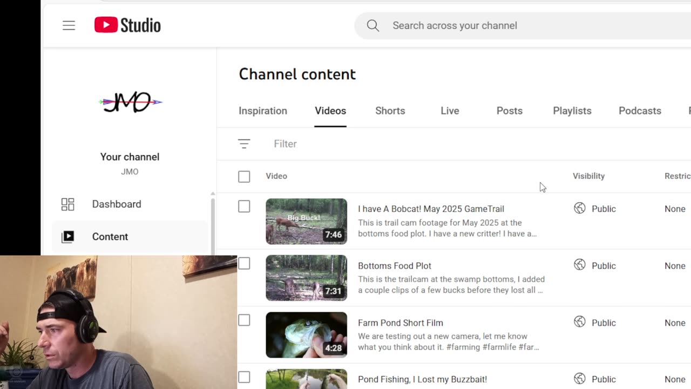Select the Farm Pond Short Film checkbox
Image resolution: width=691 pixels, height=389 pixels.
(x=244, y=320)
